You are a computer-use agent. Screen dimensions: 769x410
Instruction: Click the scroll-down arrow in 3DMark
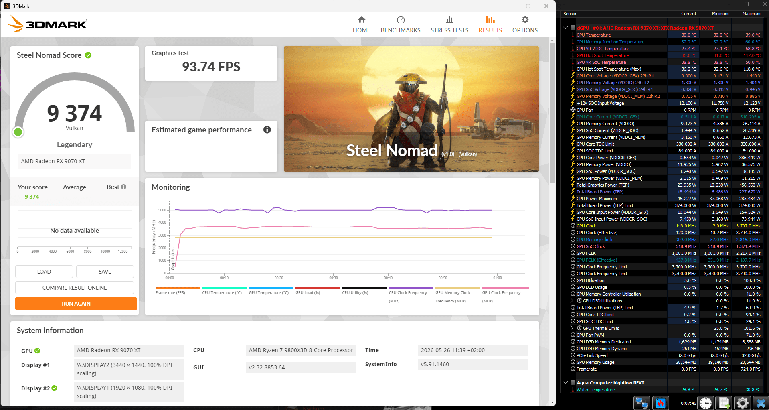pos(552,402)
